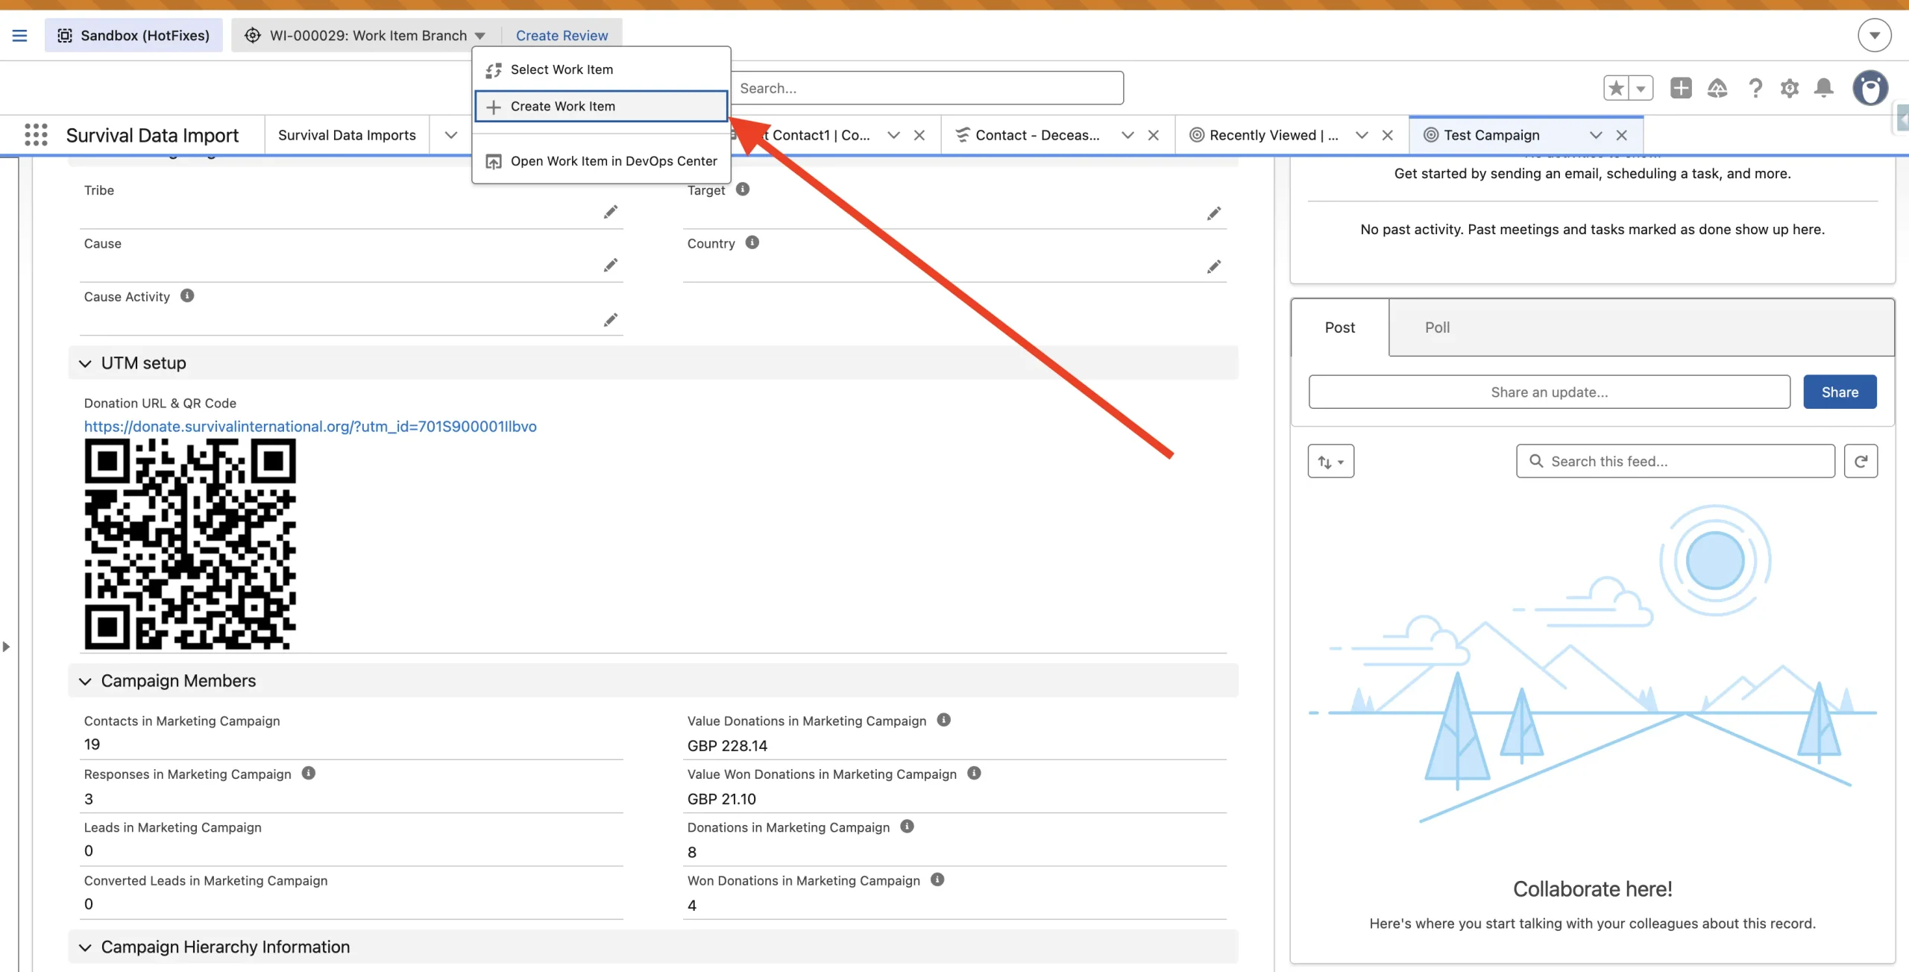
Task: Click the 'GBP 228.14' value
Action: [x=727, y=746]
